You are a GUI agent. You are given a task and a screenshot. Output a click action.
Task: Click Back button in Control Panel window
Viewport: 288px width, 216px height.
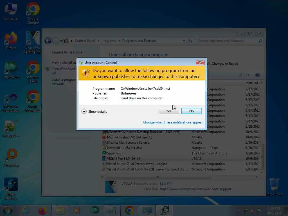pos(48,41)
